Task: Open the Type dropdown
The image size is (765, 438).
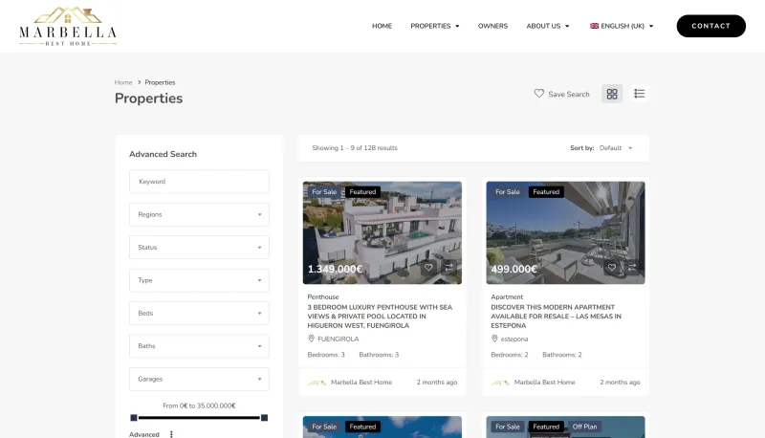Action: point(199,280)
